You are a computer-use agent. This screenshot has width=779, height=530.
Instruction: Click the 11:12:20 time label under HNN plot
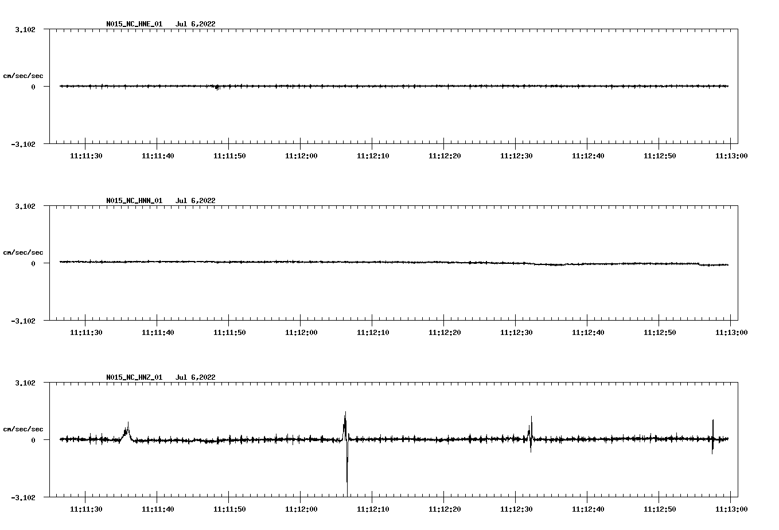point(445,332)
